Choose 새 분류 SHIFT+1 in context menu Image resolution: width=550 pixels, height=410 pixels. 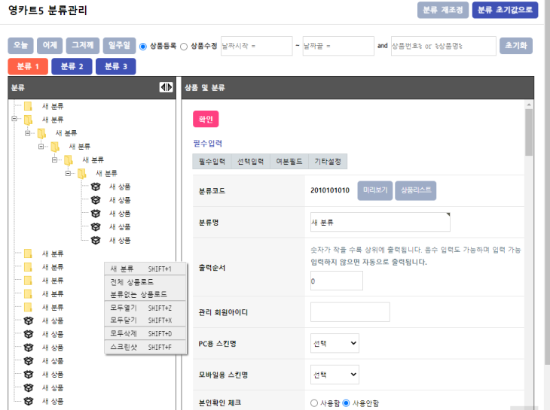[x=145, y=269]
